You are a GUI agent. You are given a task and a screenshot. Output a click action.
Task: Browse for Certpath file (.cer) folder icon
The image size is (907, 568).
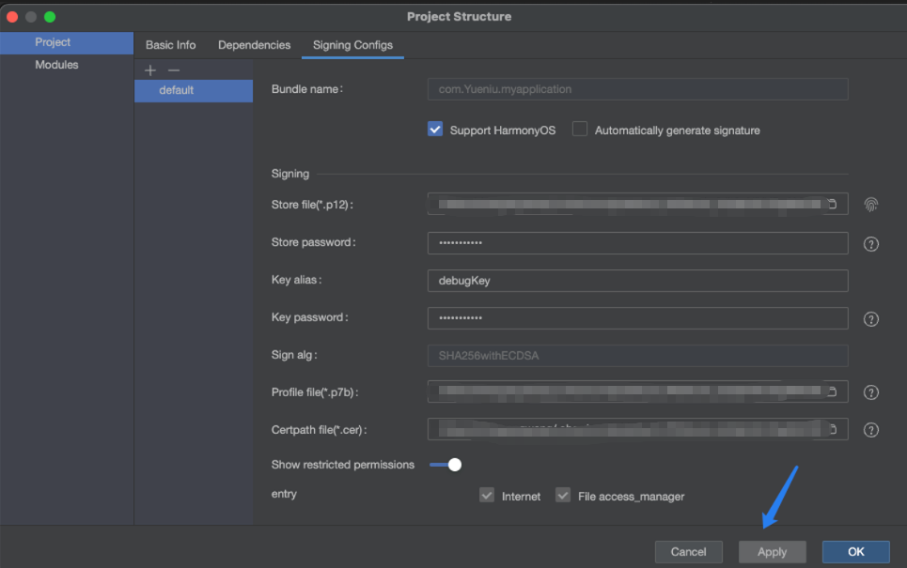[x=833, y=429]
